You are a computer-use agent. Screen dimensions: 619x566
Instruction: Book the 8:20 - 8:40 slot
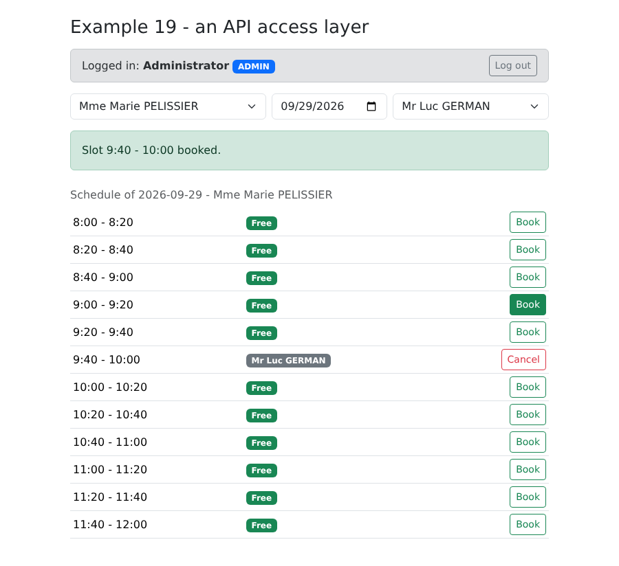coord(528,249)
